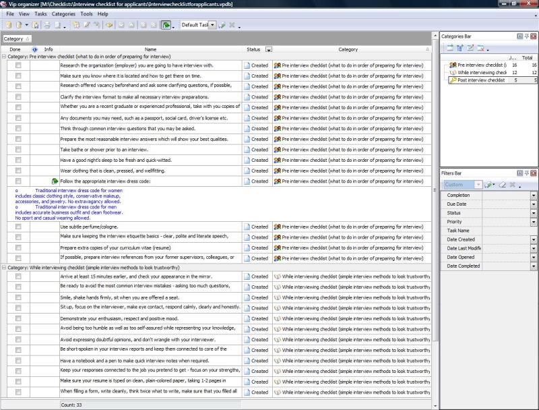Open the Default Task dropdown in toolbar

(212, 25)
